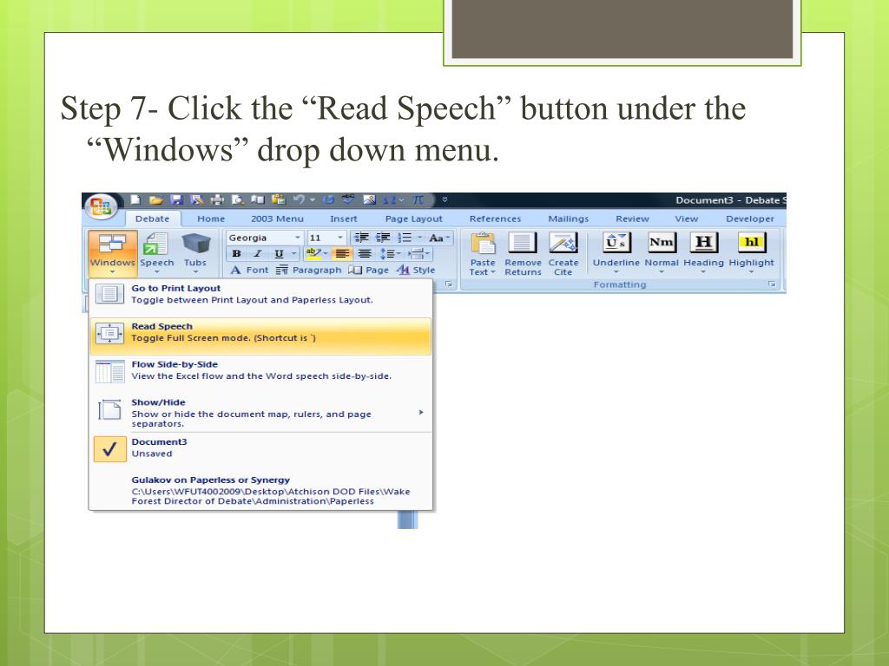
Task: Click the Bullets list icon
Action: pos(405,238)
